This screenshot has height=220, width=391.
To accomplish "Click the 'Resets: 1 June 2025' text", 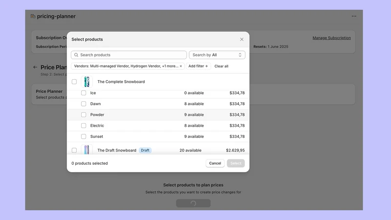I will click(271, 46).
